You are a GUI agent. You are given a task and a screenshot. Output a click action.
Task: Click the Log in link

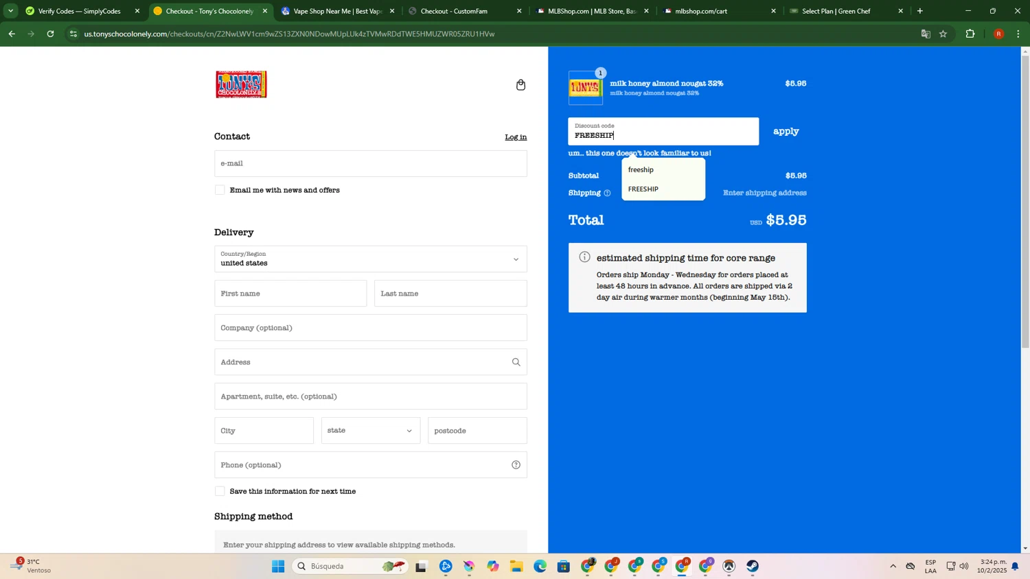pos(516,137)
